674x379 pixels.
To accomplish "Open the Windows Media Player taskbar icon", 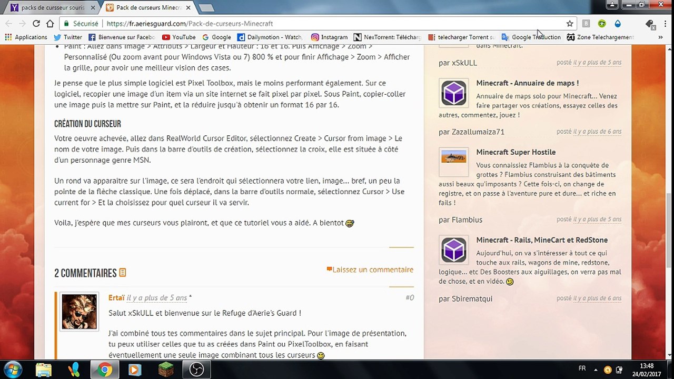I will click(135, 370).
